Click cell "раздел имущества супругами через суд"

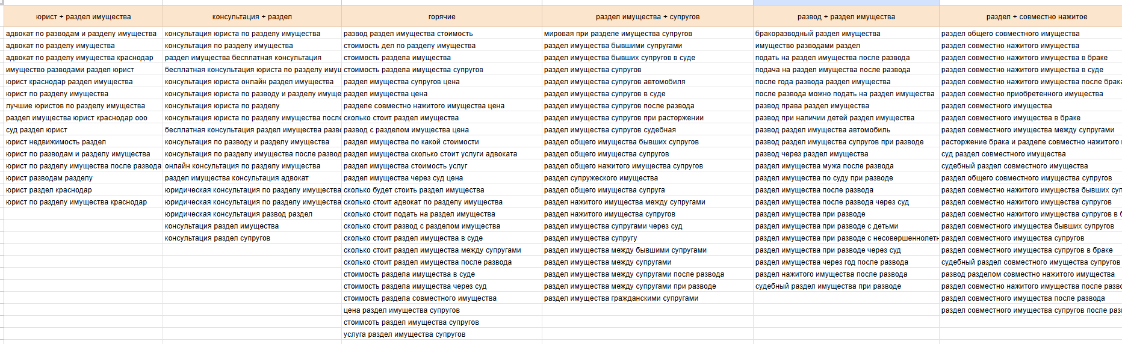[648, 226]
